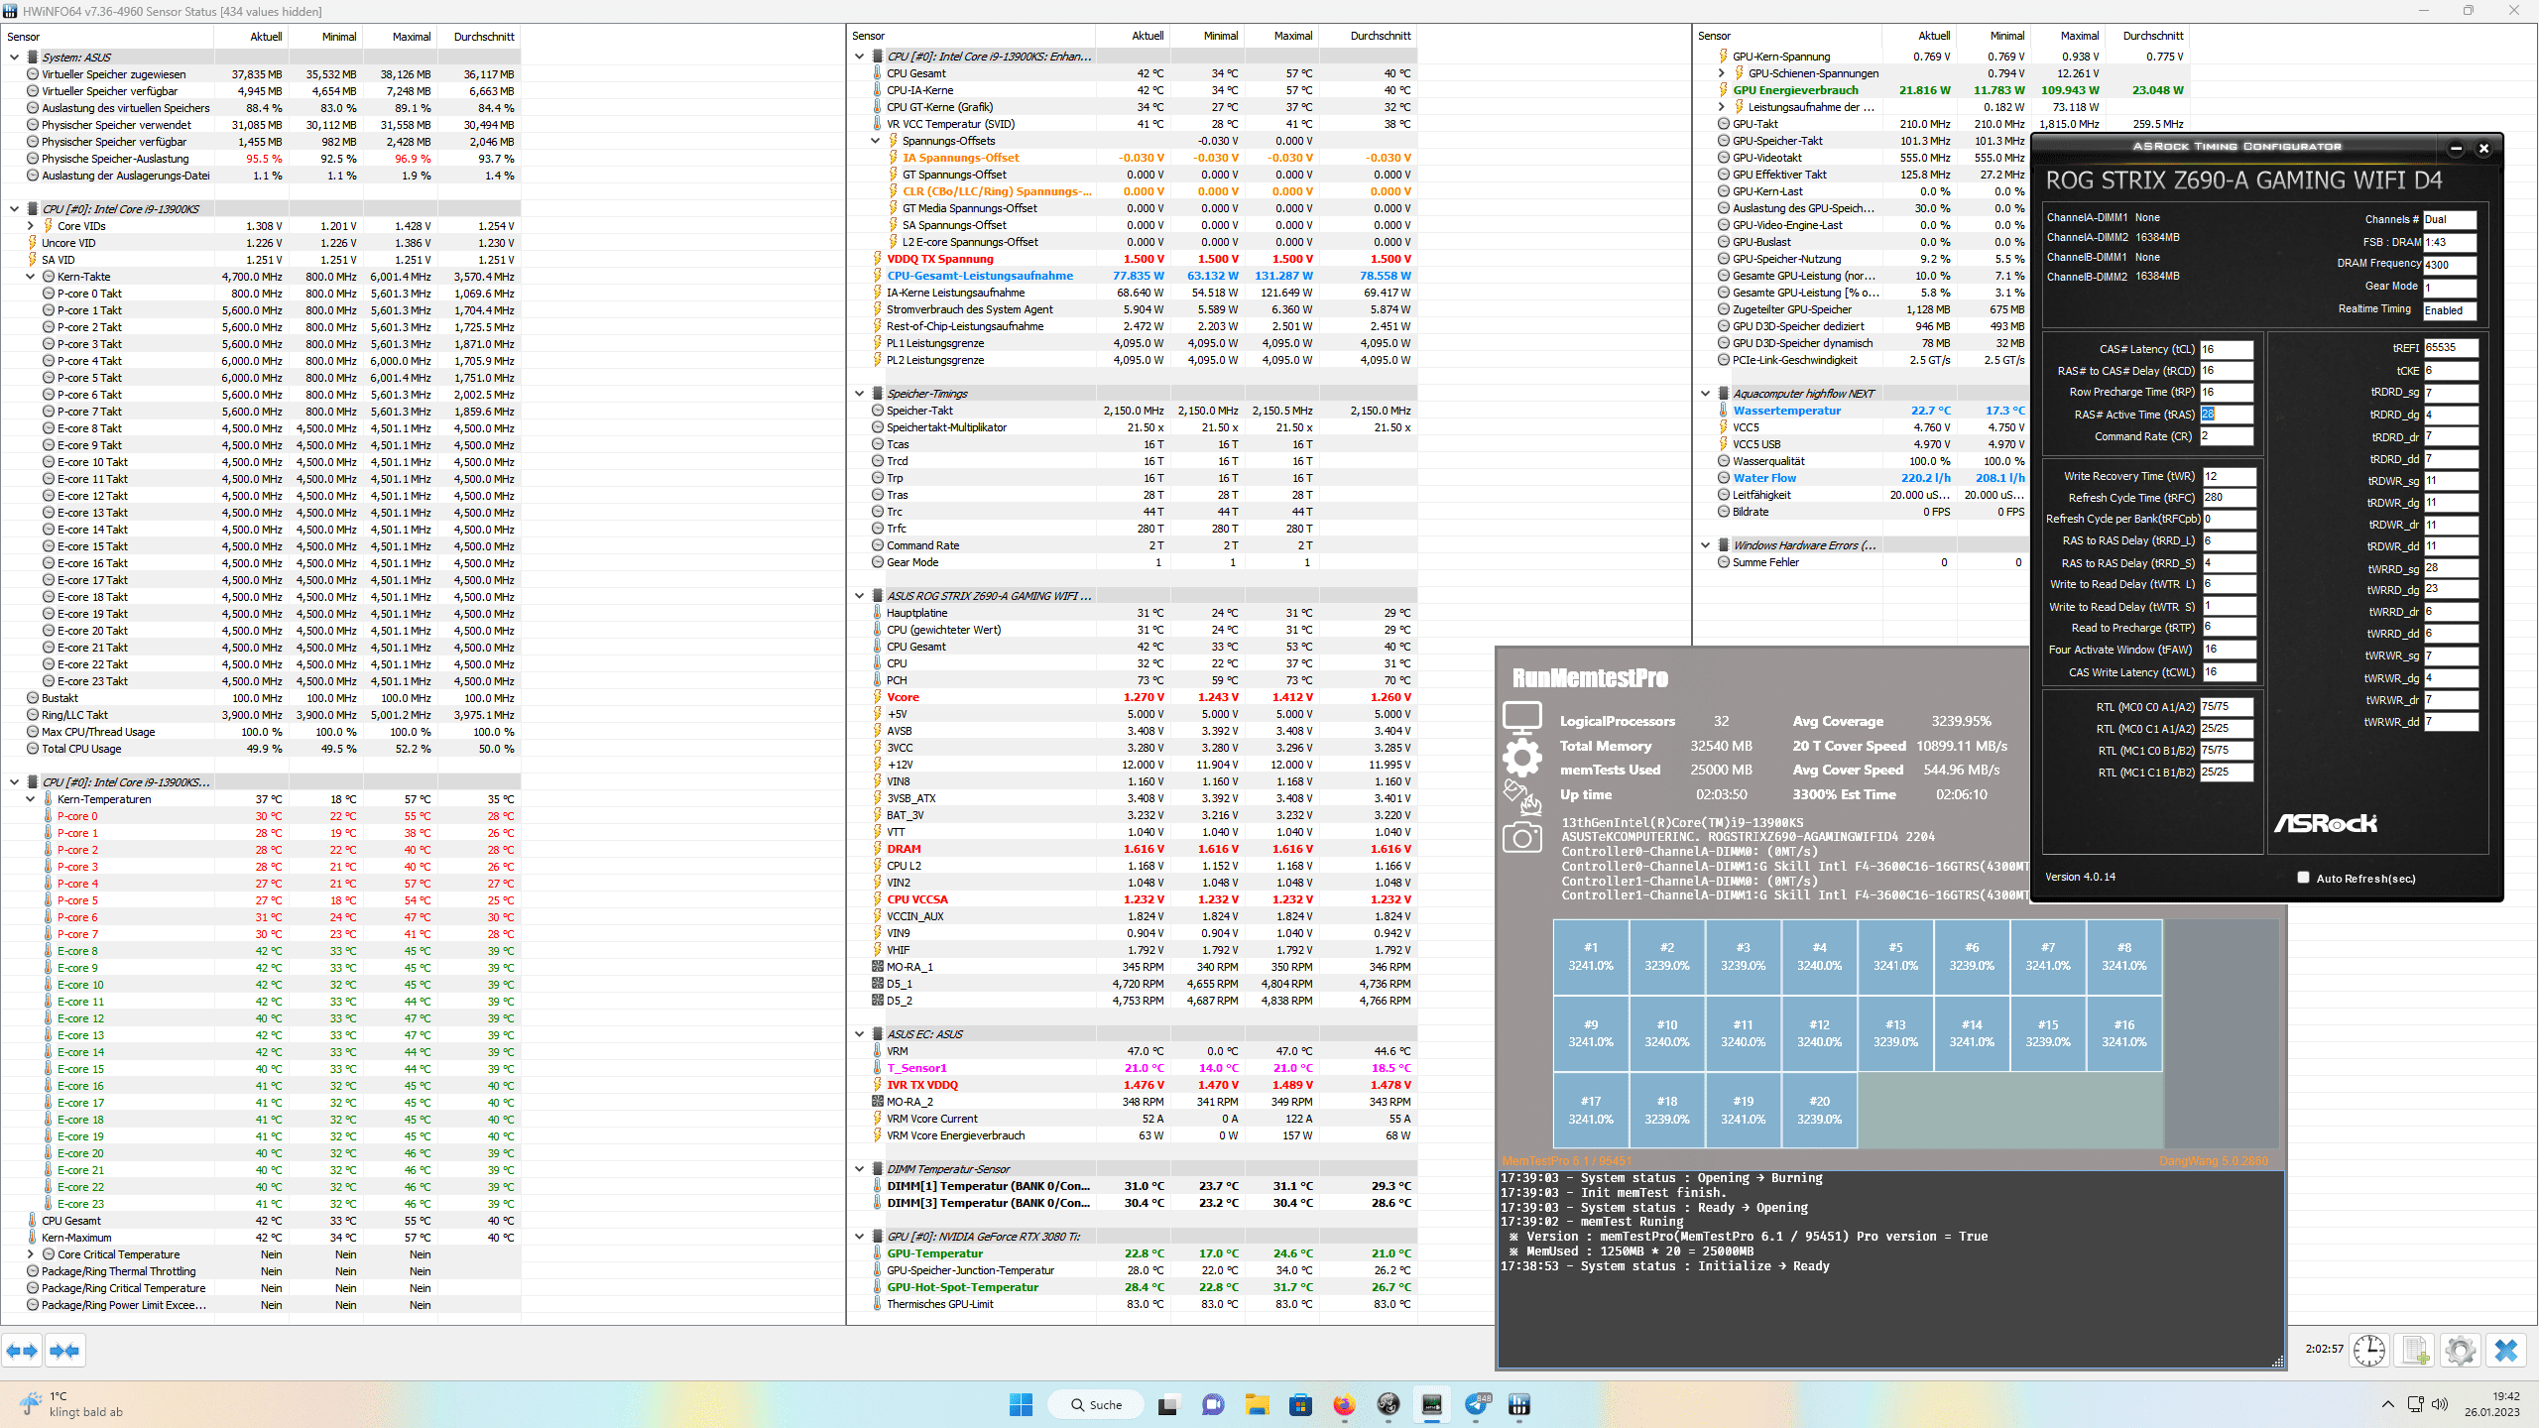Switch to Firefox on the taskbar
The width and height of the screenshot is (2539, 1428).
[x=1344, y=1404]
